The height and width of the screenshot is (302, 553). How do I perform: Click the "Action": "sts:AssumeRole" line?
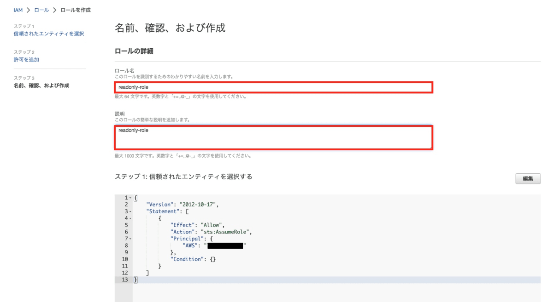pos(212,232)
